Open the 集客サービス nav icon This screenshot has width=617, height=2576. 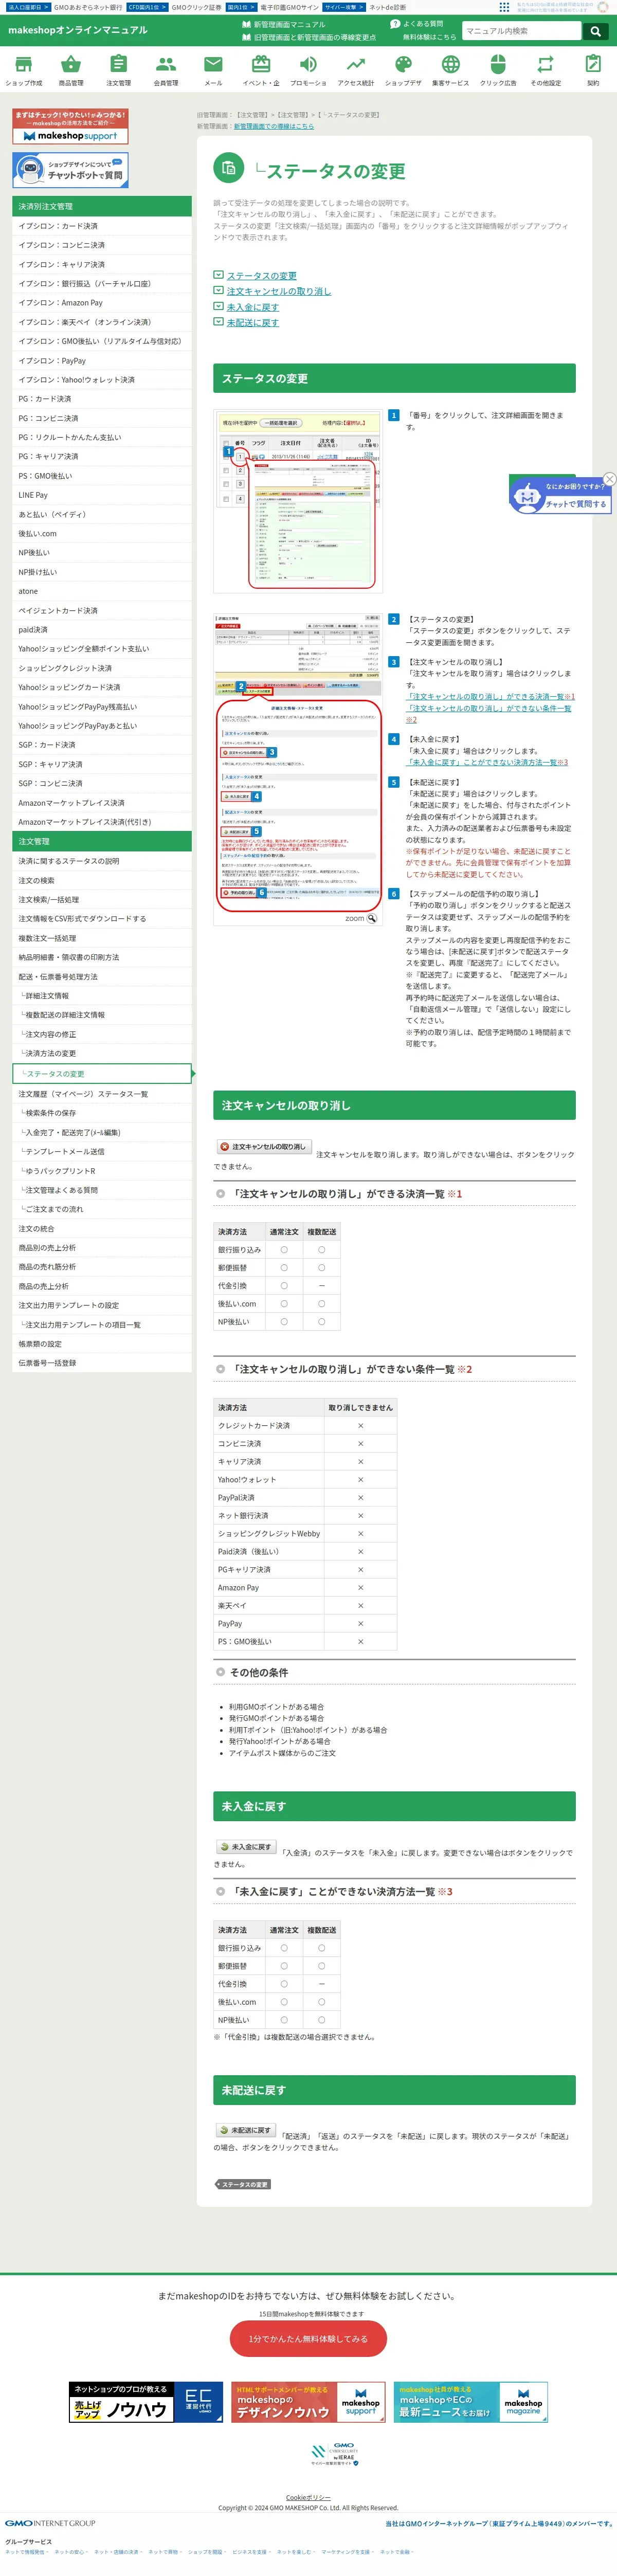[x=451, y=70]
